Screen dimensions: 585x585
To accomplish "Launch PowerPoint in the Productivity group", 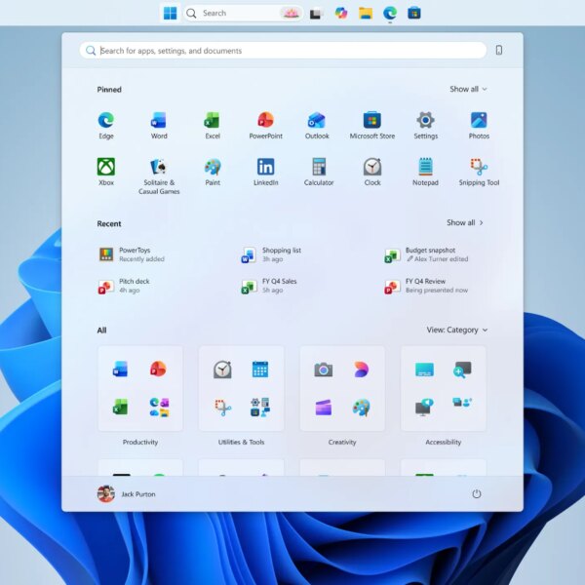I will tap(158, 369).
